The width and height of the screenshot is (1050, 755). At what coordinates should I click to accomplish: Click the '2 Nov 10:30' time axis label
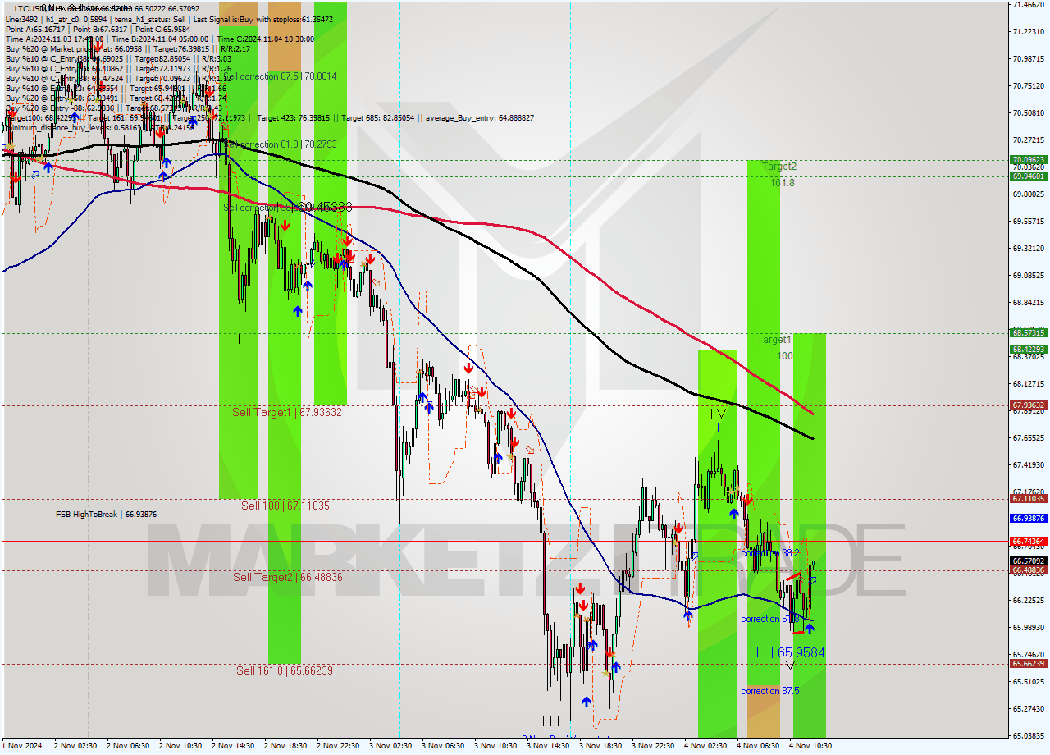pyautogui.click(x=180, y=746)
